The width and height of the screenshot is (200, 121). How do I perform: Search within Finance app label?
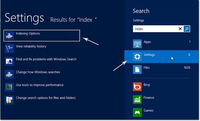[149, 98]
